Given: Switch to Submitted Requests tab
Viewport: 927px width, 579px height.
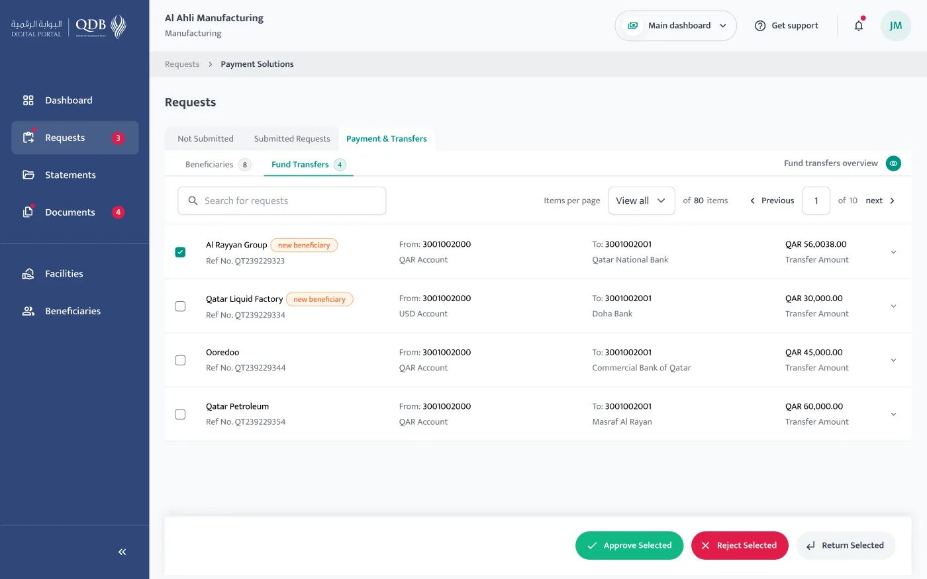Looking at the screenshot, I should pos(292,139).
